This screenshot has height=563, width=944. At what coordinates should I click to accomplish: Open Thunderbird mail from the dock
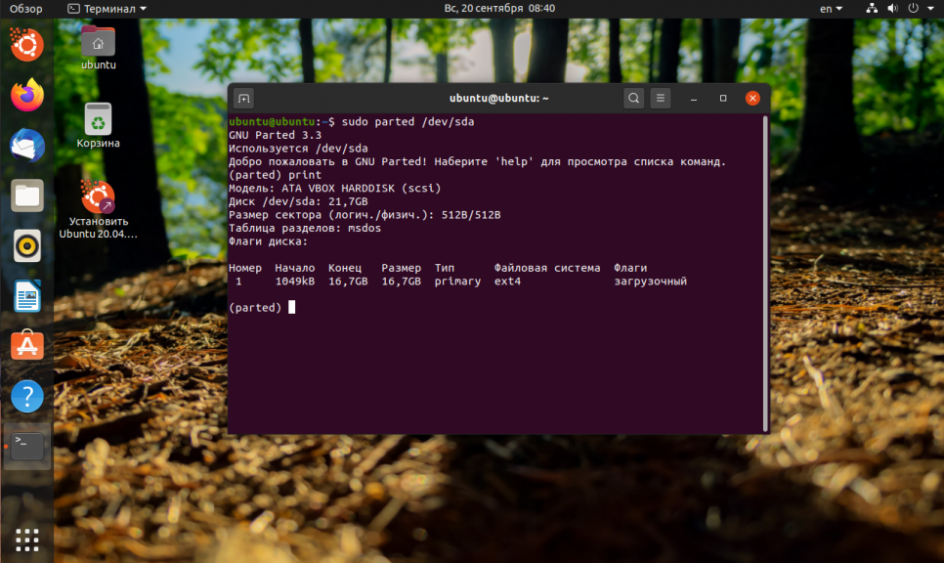click(27, 145)
